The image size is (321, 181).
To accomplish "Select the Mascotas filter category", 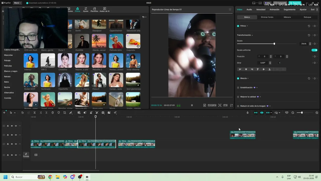I will pyautogui.click(x=8, y=55).
